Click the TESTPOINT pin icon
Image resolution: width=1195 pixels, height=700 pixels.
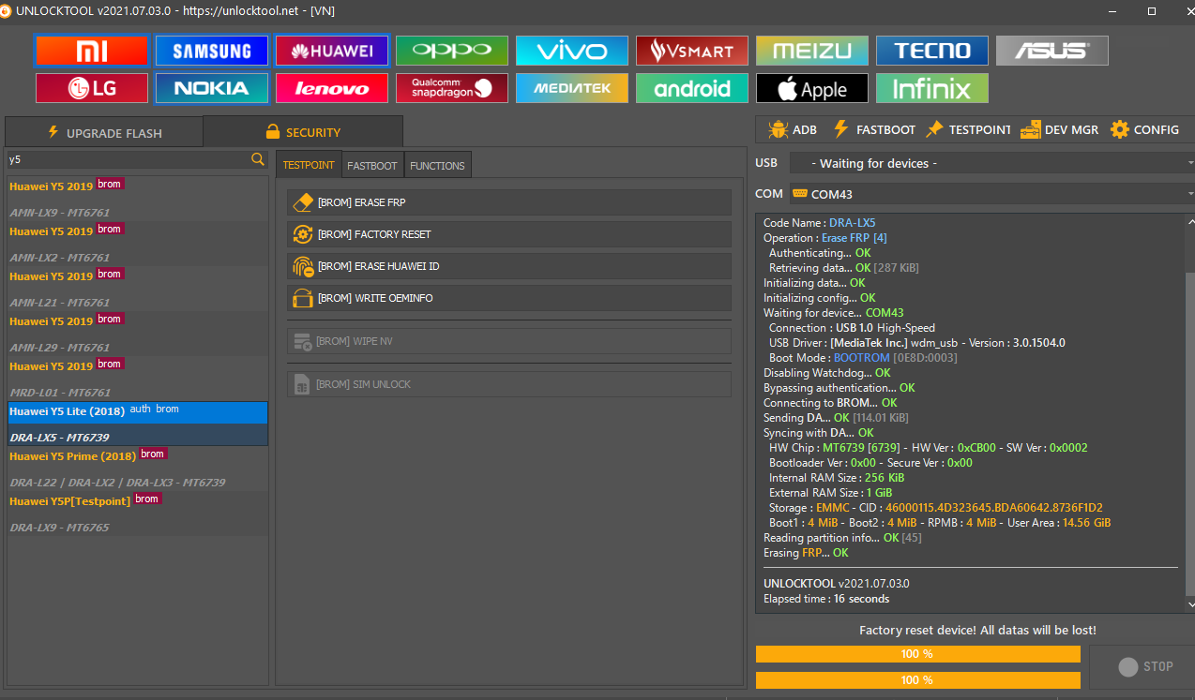(934, 129)
